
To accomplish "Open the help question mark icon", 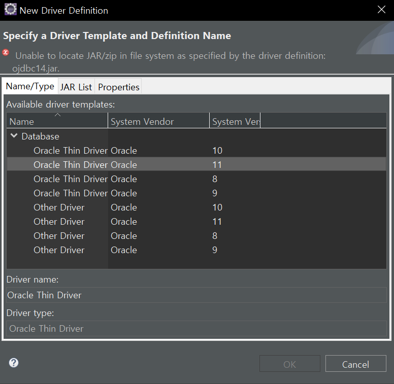I will (14, 363).
